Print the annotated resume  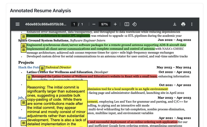pos(183,24)
